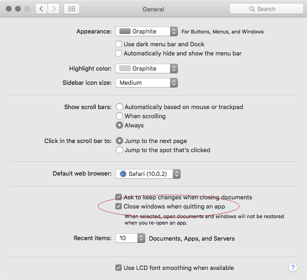
Task: Click the magnifying glass search icon
Action: coord(252,9)
